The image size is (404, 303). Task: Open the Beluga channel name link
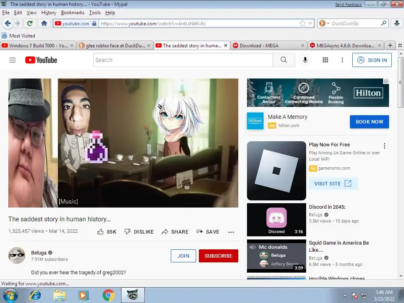click(x=39, y=253)
